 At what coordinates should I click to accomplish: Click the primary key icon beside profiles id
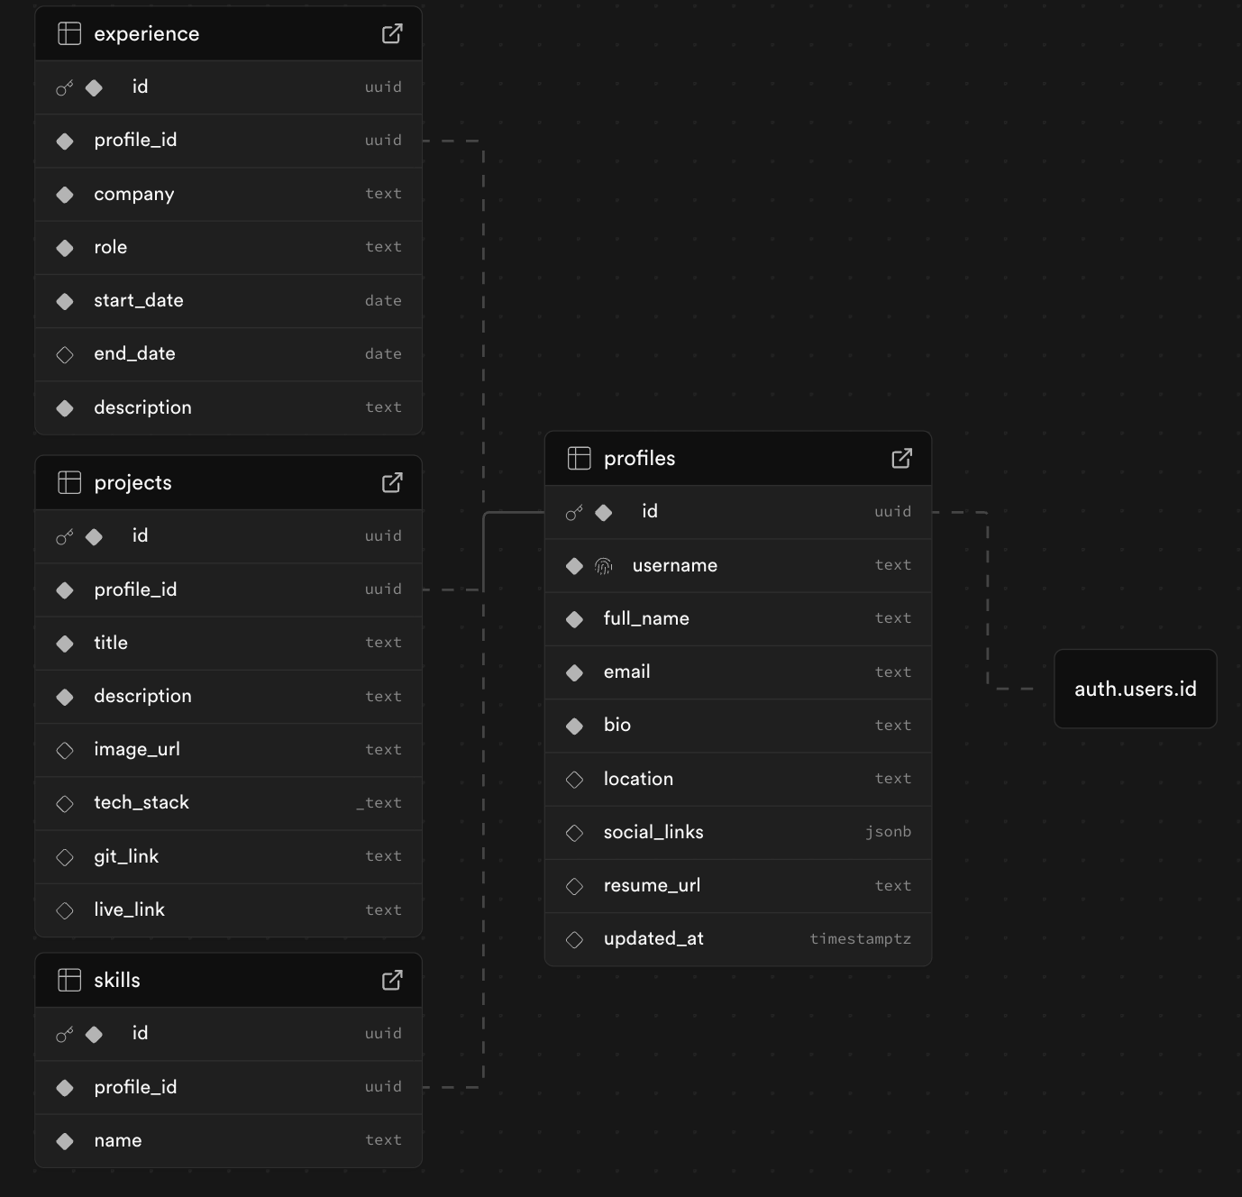[x=574, y=512]
